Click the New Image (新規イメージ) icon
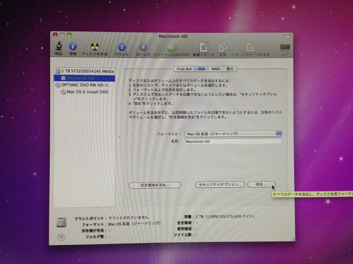Image resolution: width=353 pixels, height=264 pixels. click(203, 47)
